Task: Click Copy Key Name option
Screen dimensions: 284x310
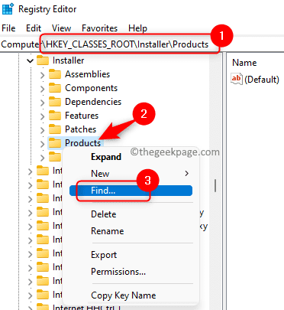Action: pos(124,295)
